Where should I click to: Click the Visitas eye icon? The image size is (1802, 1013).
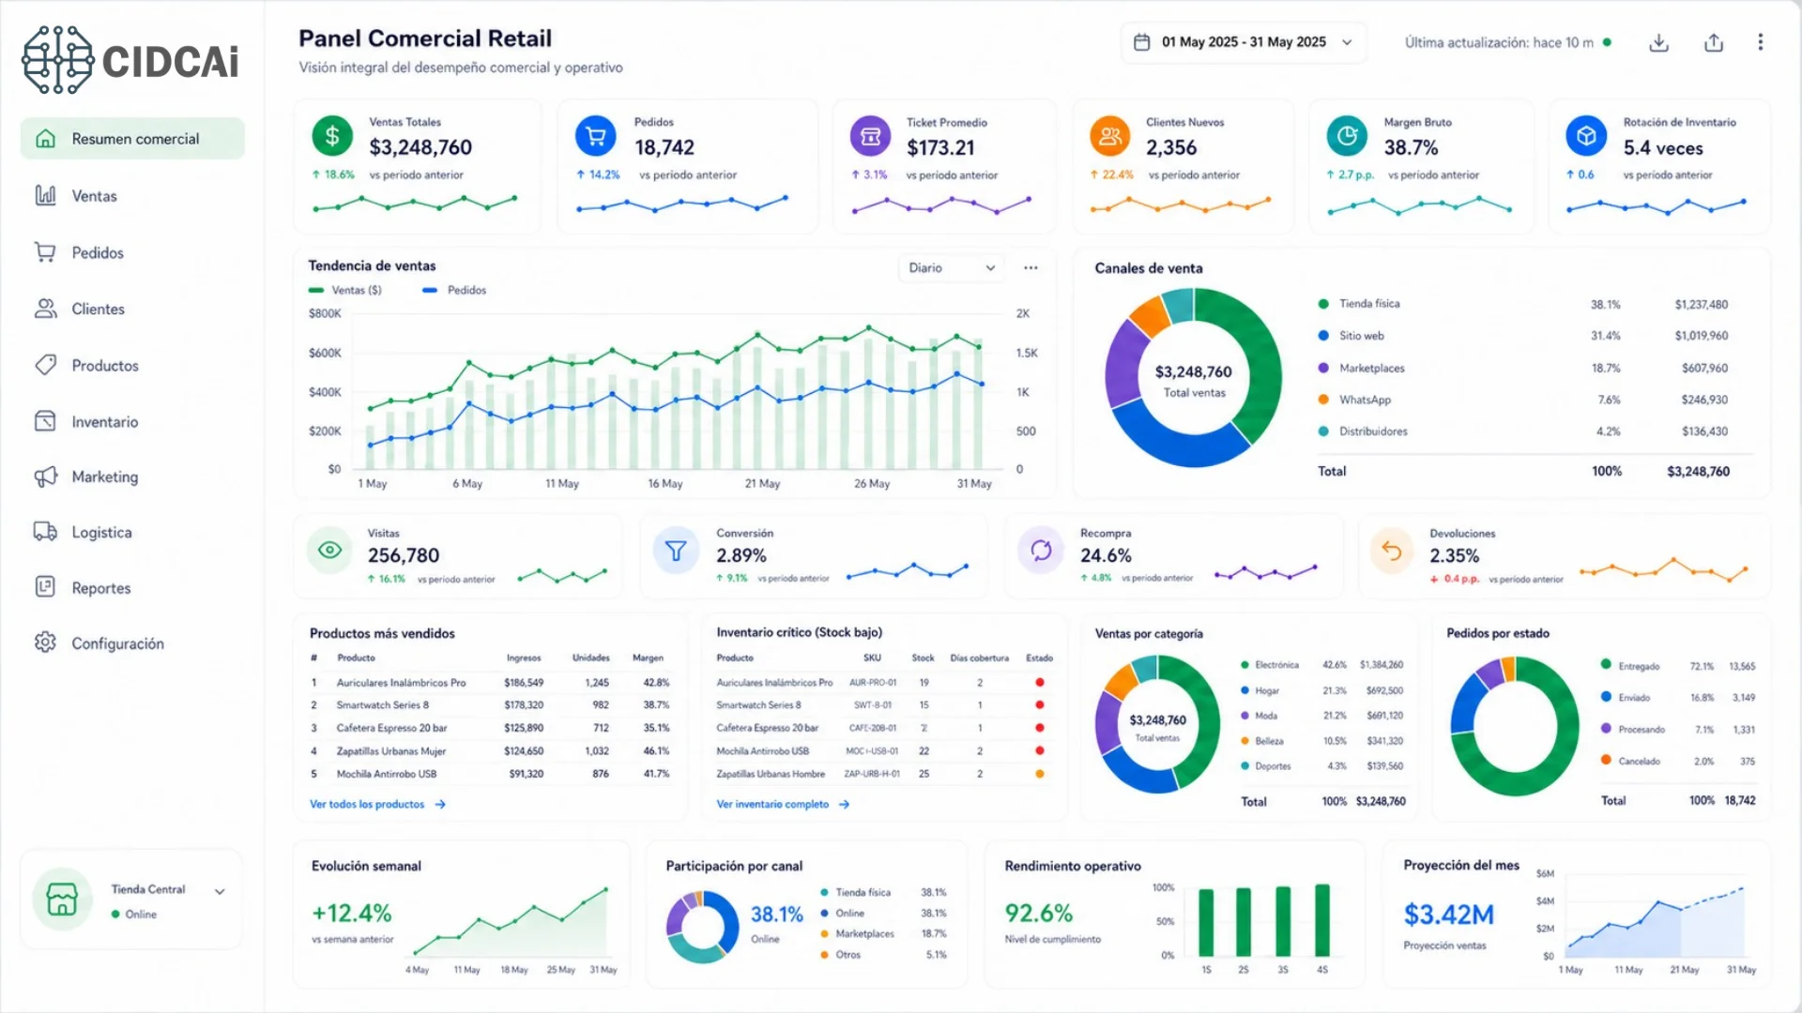point(329,550)
